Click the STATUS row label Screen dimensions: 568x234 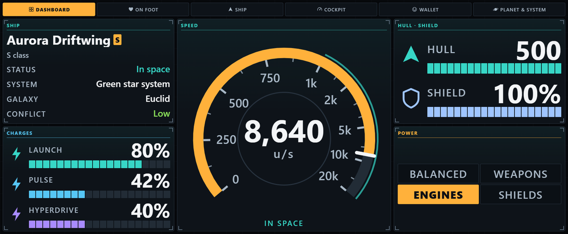coord(21,70)
